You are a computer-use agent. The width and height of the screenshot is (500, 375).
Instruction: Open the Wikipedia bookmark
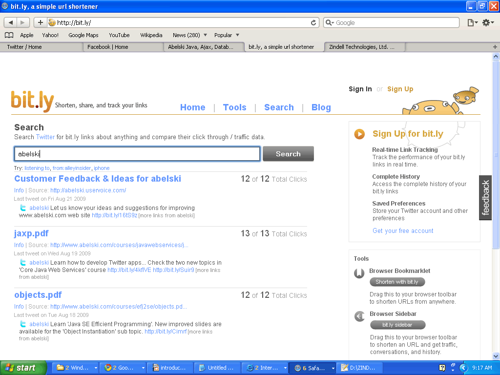click(x=151, y=35)
